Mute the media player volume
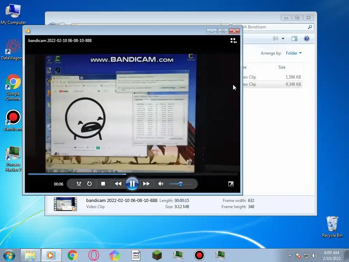 (x=161, y=184)
